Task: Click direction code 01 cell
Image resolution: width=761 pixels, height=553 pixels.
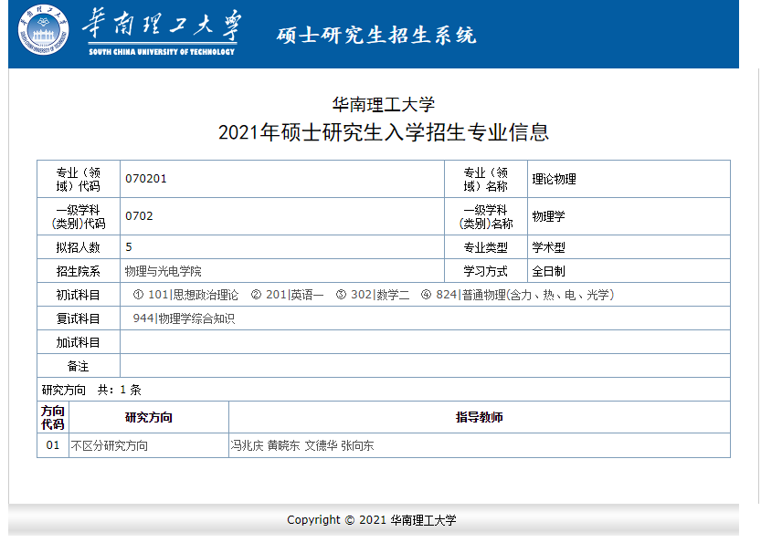Action: coord(53,445)
